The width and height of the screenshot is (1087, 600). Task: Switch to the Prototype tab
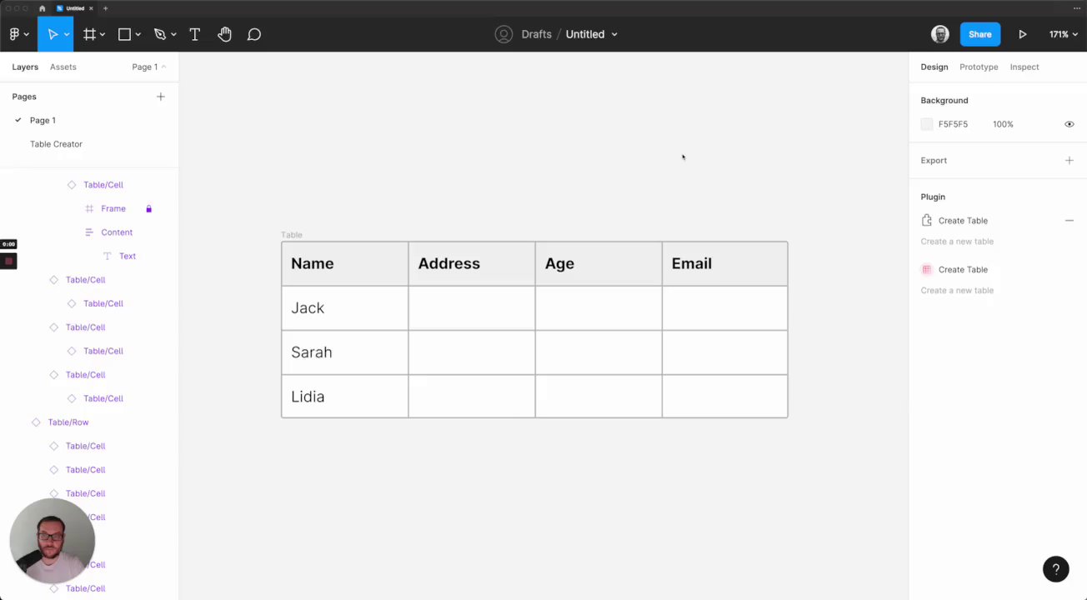[x=979, y=67]
